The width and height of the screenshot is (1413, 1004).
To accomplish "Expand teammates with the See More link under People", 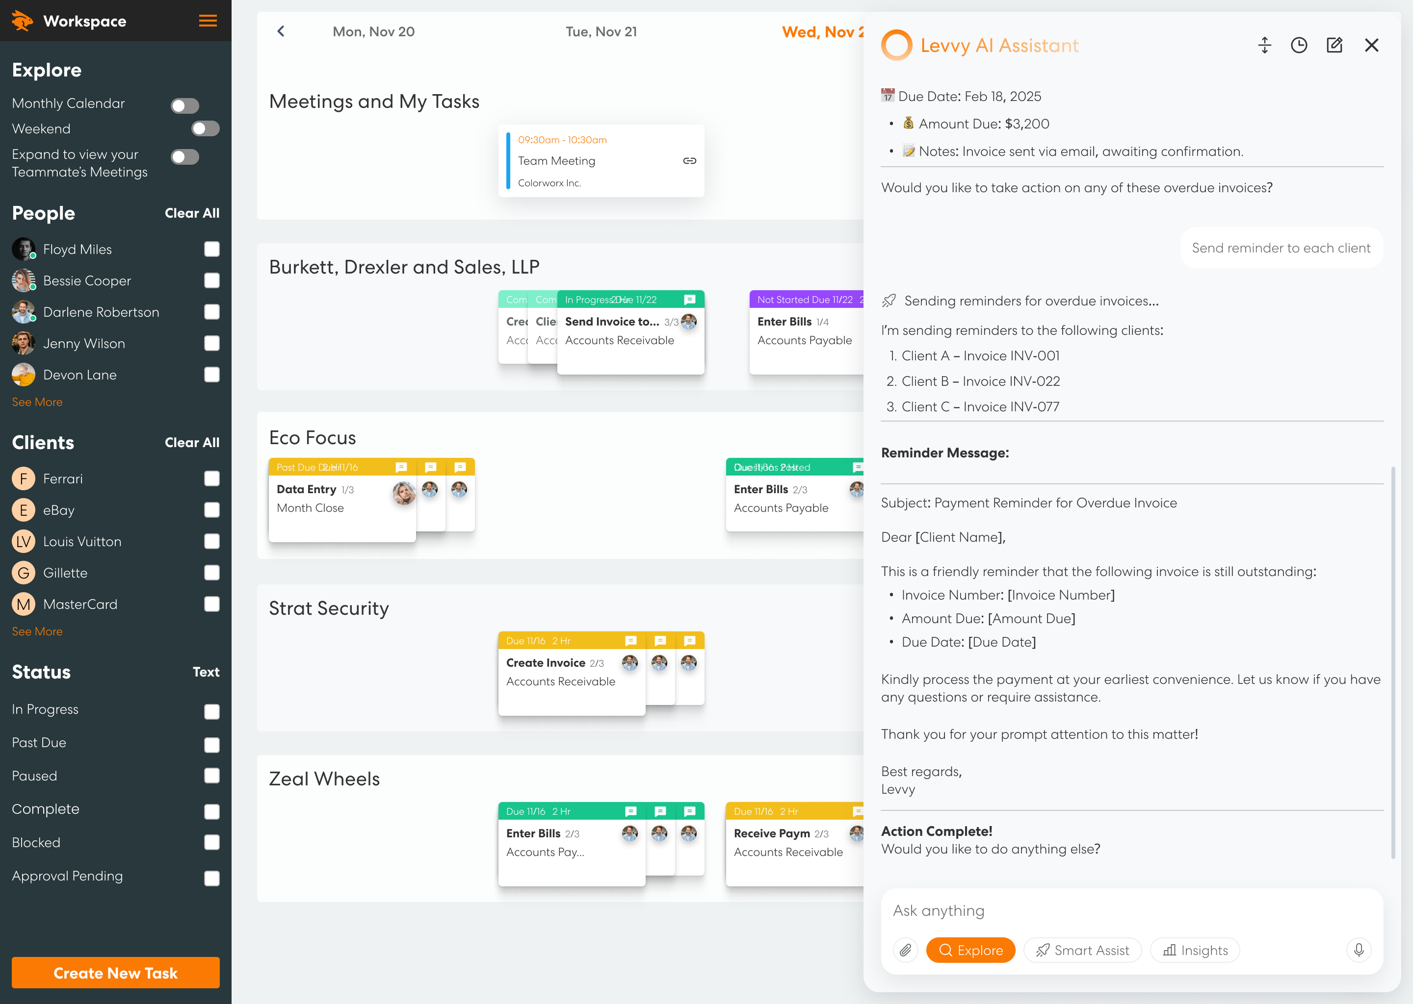I will (x=36, y=402).
